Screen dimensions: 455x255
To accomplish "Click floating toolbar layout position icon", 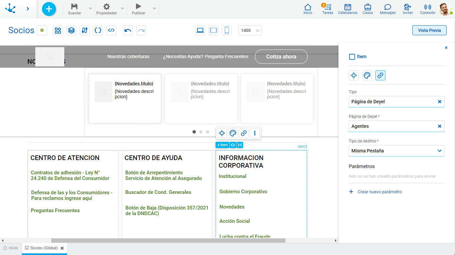I will tap(222, 133).
